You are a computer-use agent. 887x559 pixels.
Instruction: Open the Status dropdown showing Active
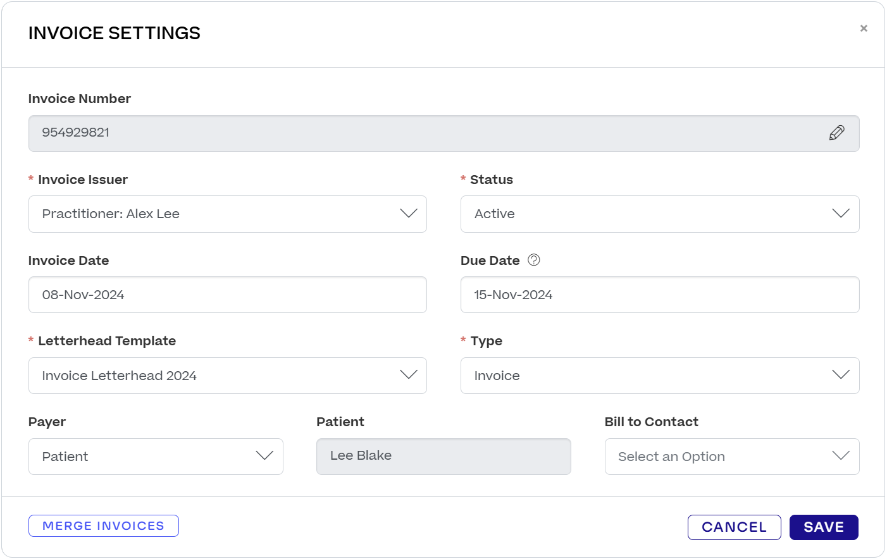(660, 214)
